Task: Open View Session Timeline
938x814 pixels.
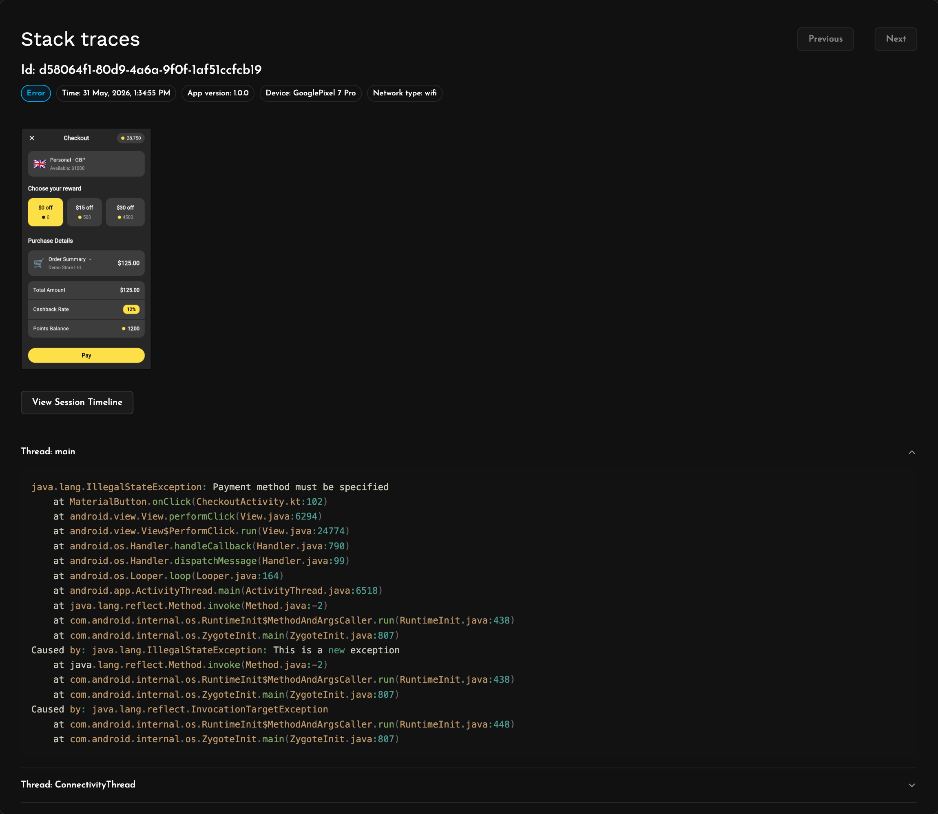Action: tap(77, 403)
